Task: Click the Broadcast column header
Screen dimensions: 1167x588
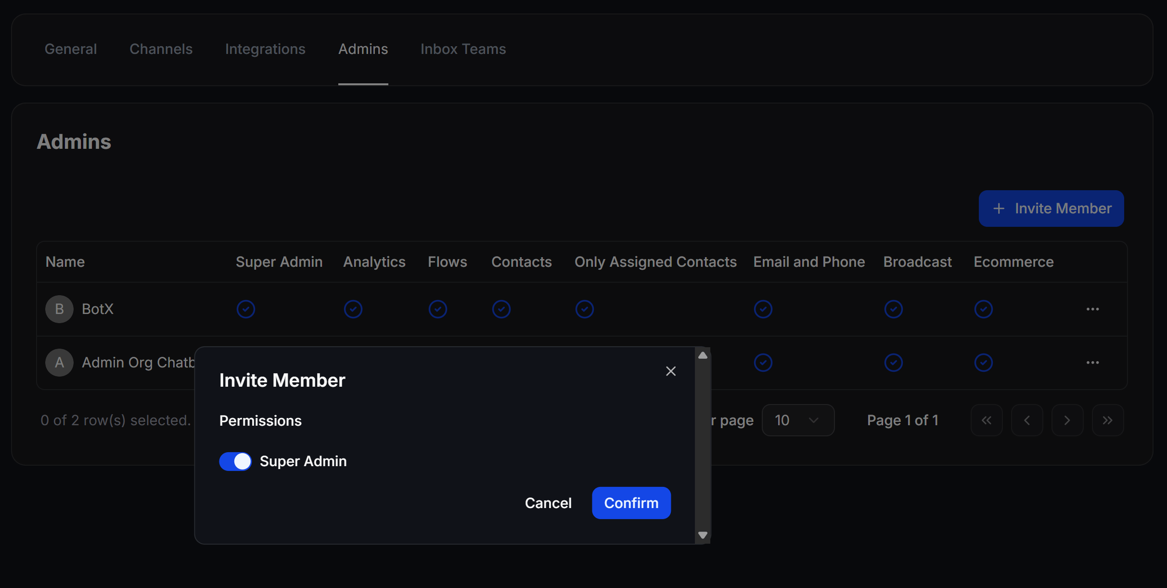Action: pyautogui.click(x=917, y=262)
